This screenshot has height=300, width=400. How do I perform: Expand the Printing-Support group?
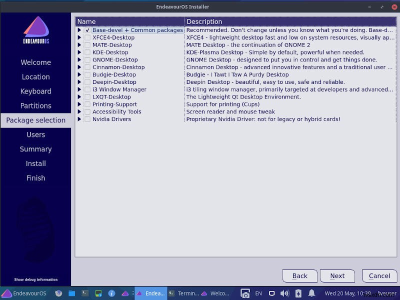click(80, 104)
